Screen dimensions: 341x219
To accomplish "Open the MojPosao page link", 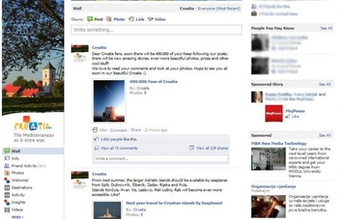I will 295,111.
